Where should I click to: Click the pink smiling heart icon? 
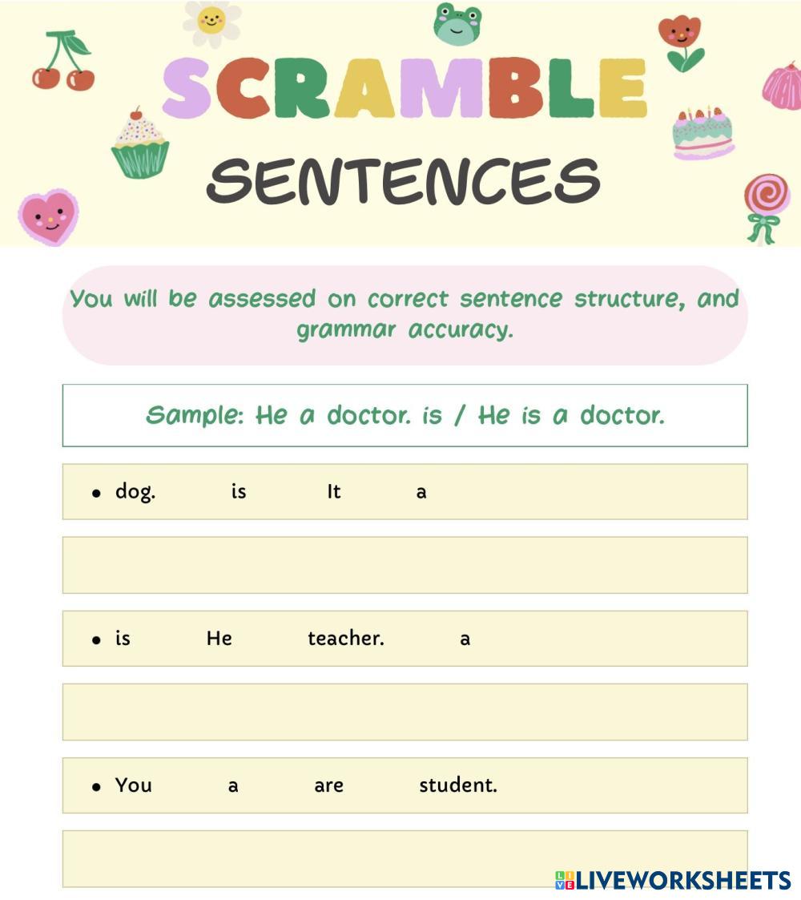(48, 217)
